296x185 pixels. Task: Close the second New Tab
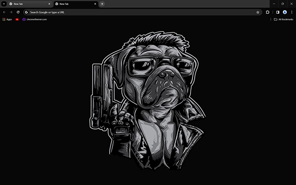[95, 4]
